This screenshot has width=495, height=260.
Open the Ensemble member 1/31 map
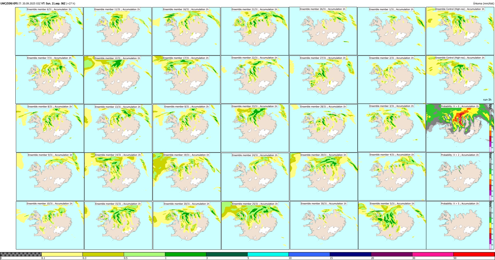click(x=392, y=31)
